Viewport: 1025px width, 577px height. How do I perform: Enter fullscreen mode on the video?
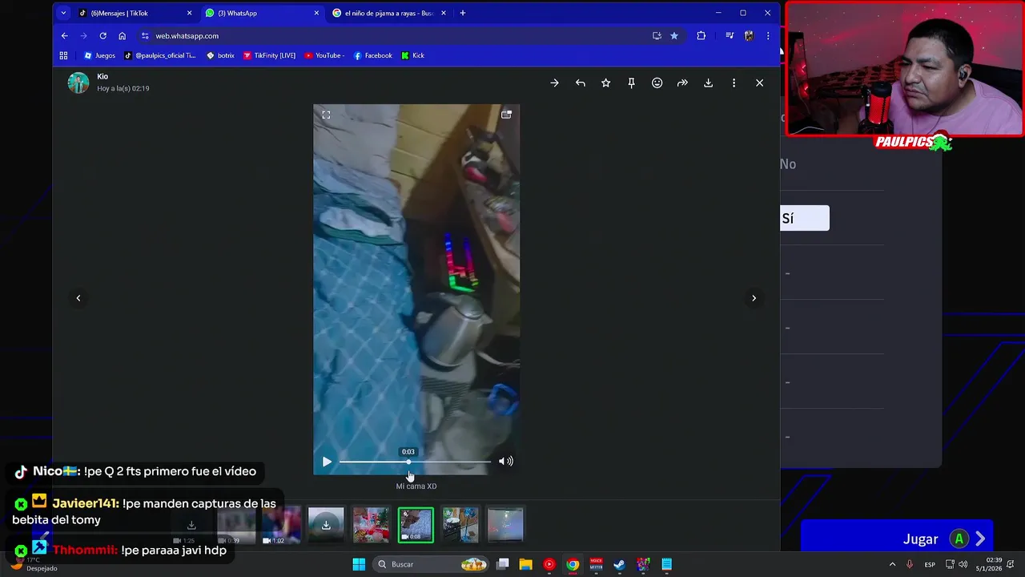coord(326,115)
